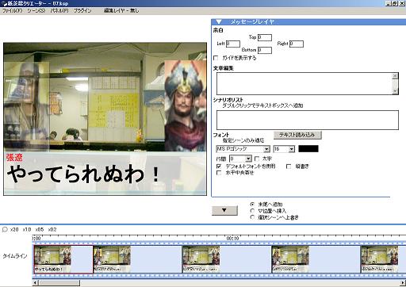Click the Bottom margin input field

[x=265, y=50]
